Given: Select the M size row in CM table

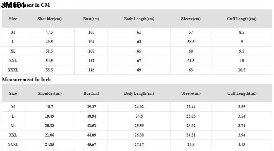Looking at the screenshot, I should pos(13,32).
